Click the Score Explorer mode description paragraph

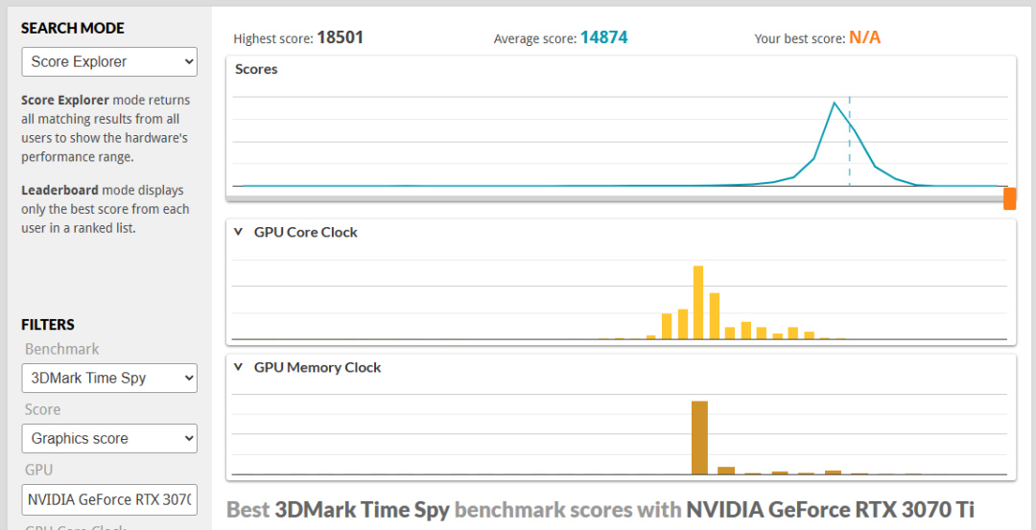tap(106, 128)
